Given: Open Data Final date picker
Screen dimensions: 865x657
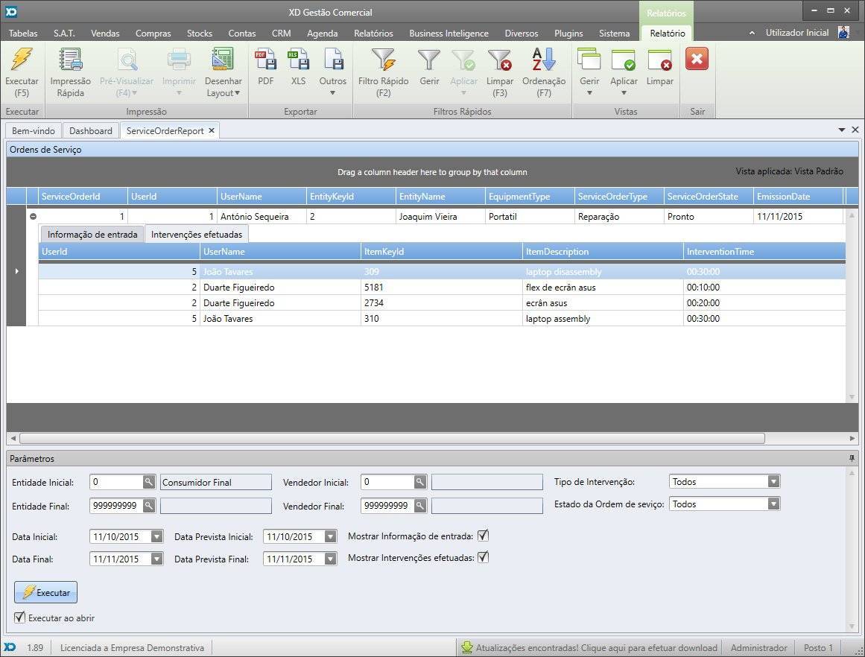Looking at the screenshot, I should click(x=156, y=559).
